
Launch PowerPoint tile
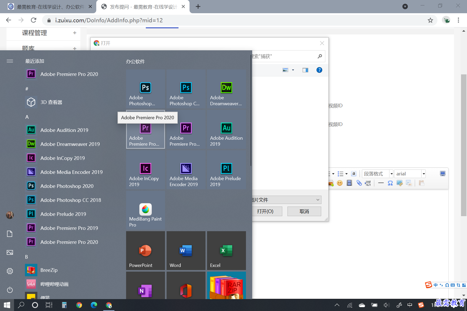coord(146,251)
